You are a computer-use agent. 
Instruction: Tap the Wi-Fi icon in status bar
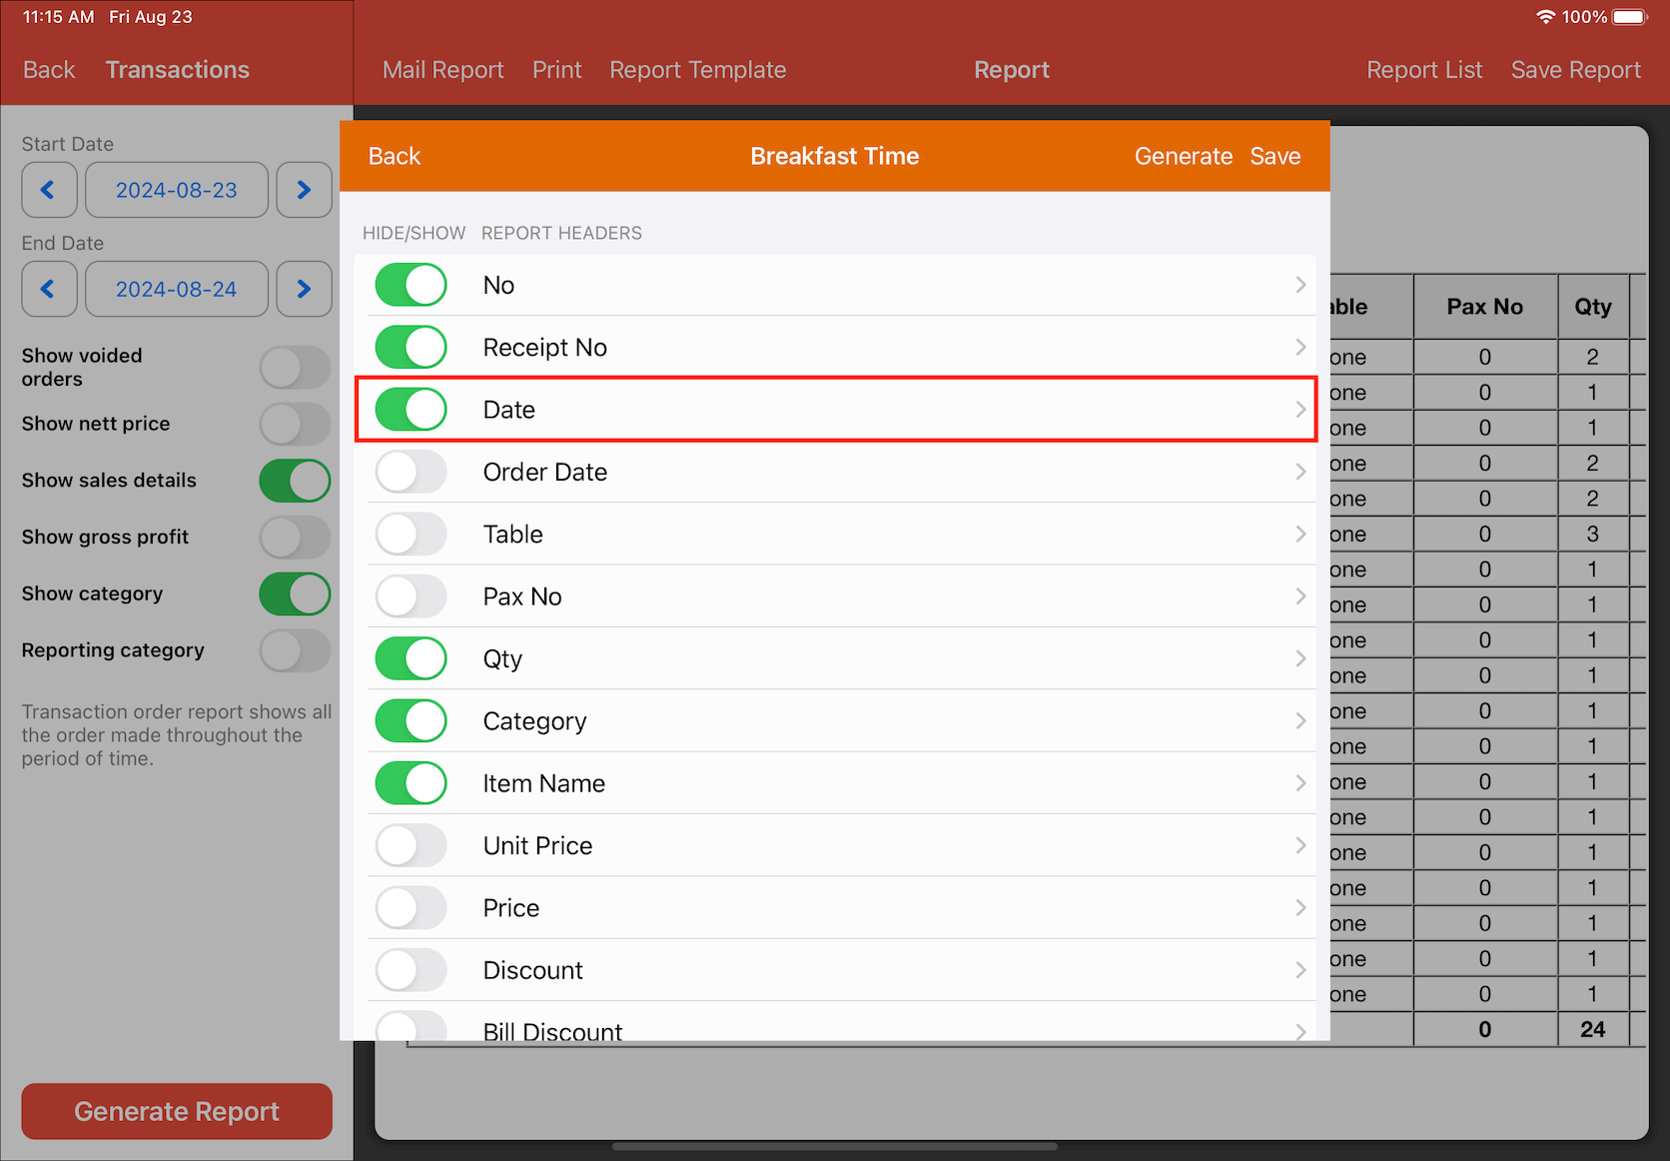point(1545,17)
